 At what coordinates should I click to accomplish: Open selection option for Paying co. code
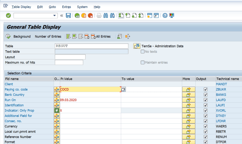pos(57,90)
